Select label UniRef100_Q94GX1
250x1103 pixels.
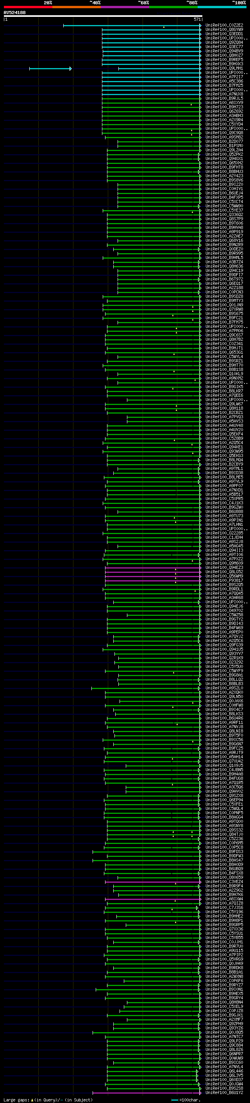pos(224,159)
